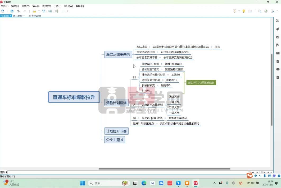The image size is (281, 188).
Task: Open the Markers flag panel in the sidebar
Action: pos(278,45)
